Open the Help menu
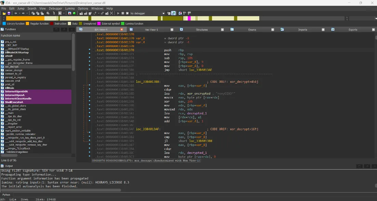This screenshot has height=201, width=377. (110, 8)
